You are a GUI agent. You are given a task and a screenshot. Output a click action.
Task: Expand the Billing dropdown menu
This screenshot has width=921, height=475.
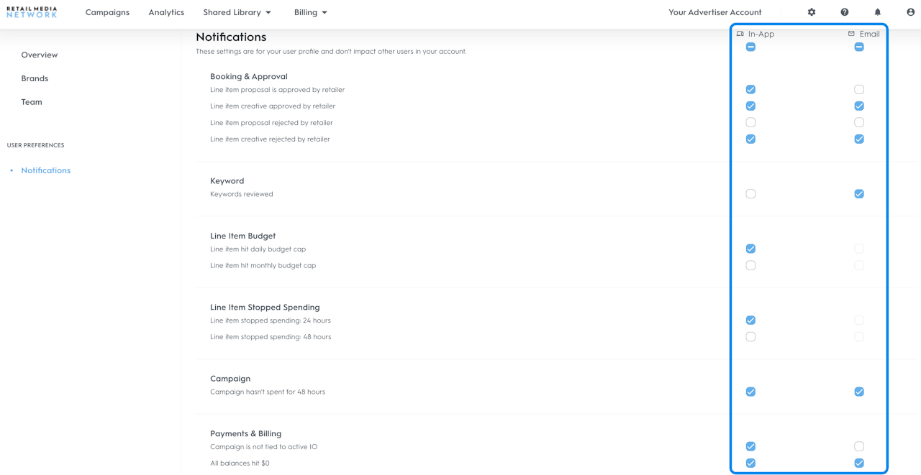[x=310, y=12]
